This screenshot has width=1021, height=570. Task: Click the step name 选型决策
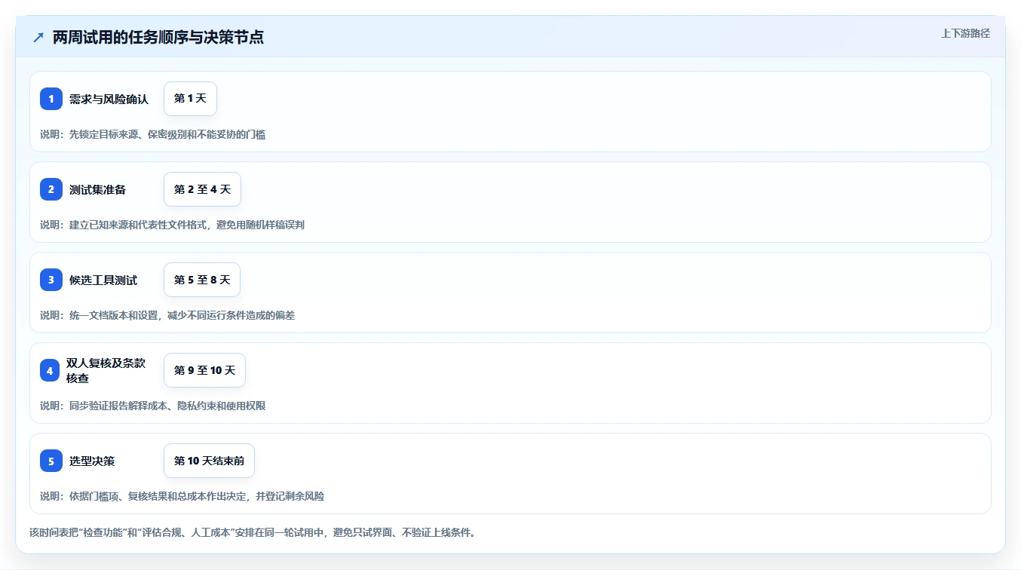pyautogui.click(x=92, y=461)
